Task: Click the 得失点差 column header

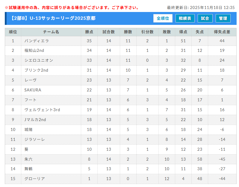Action: pyautogui.click(x=222, y=32)
